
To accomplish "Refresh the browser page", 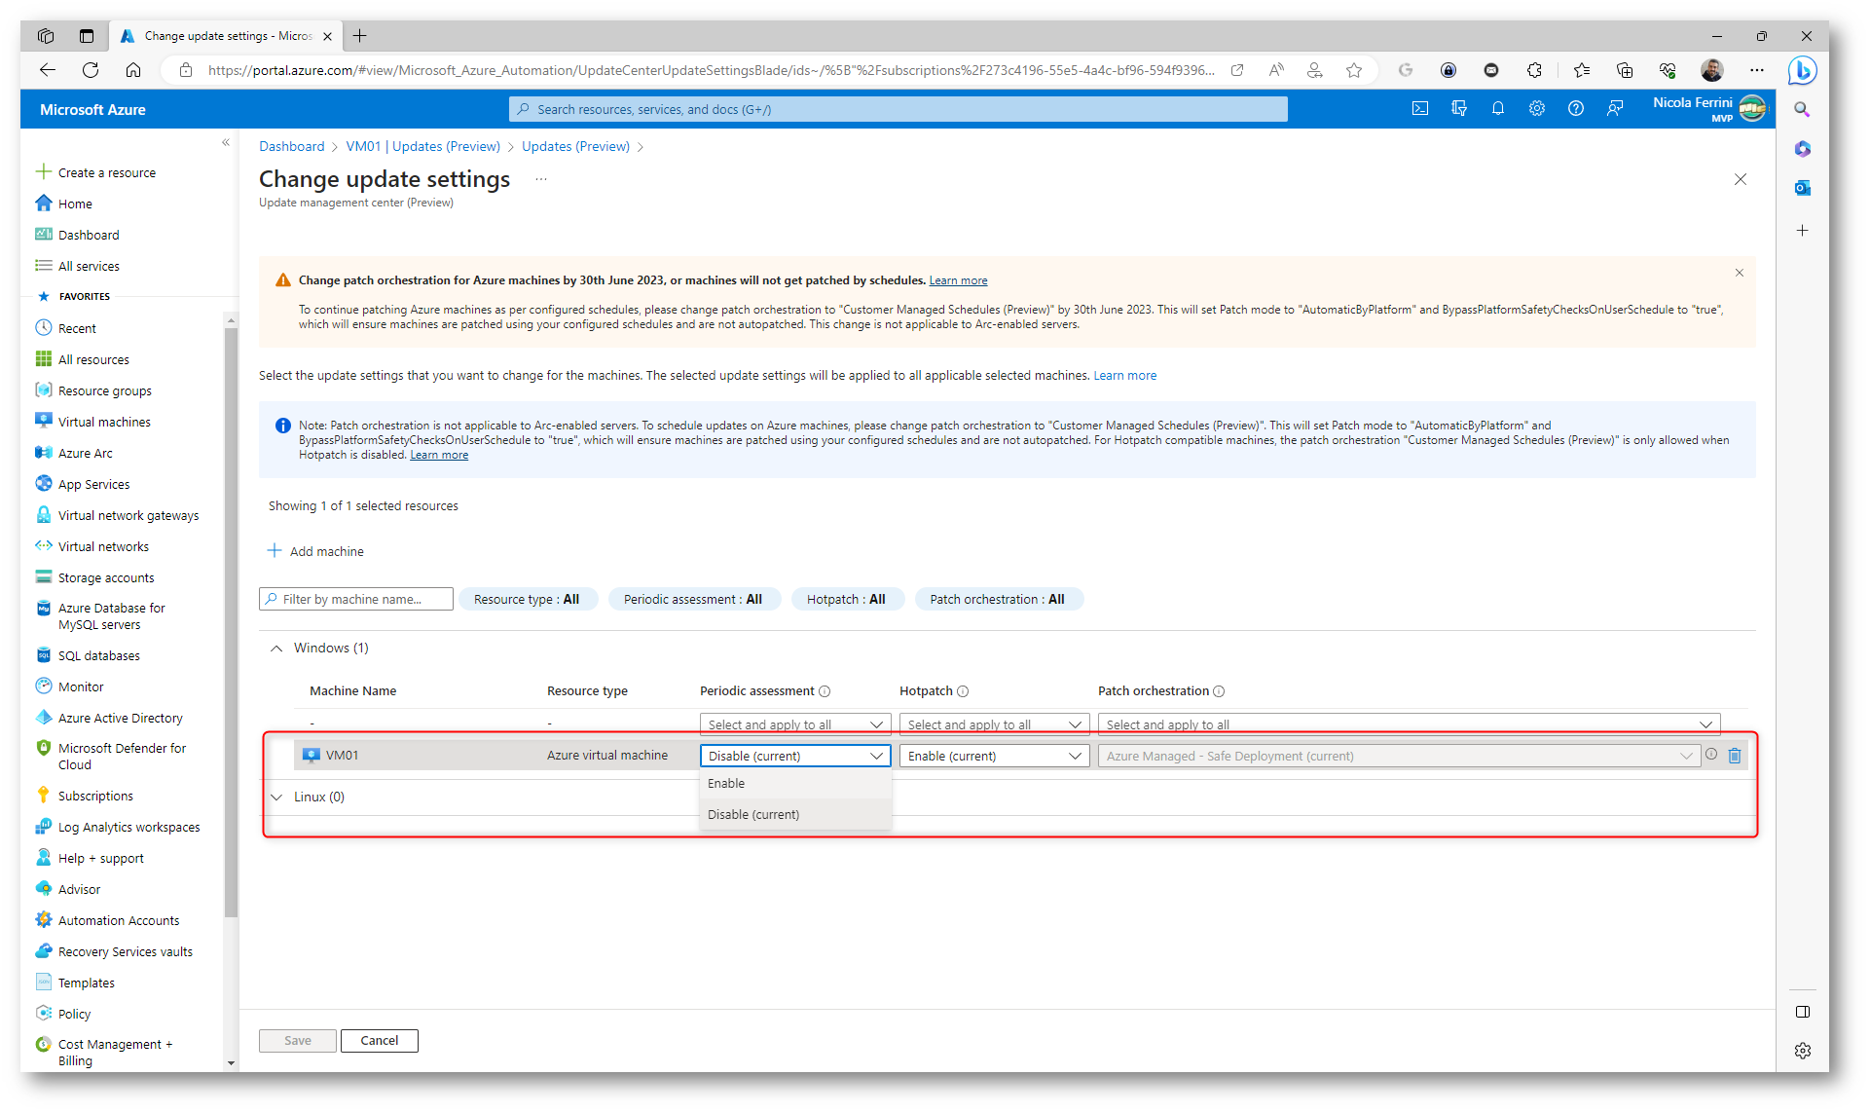I will [x=91, y=70].
